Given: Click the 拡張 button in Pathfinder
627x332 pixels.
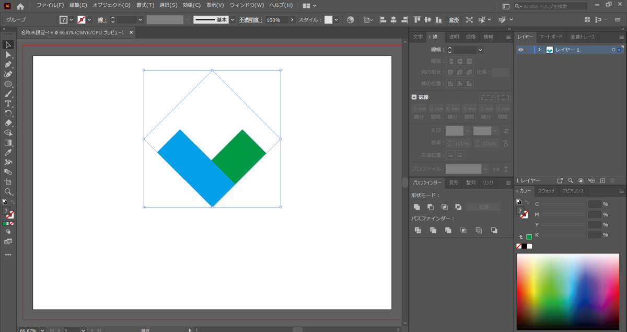Looking at the screenshot, I should coord(484,207).
